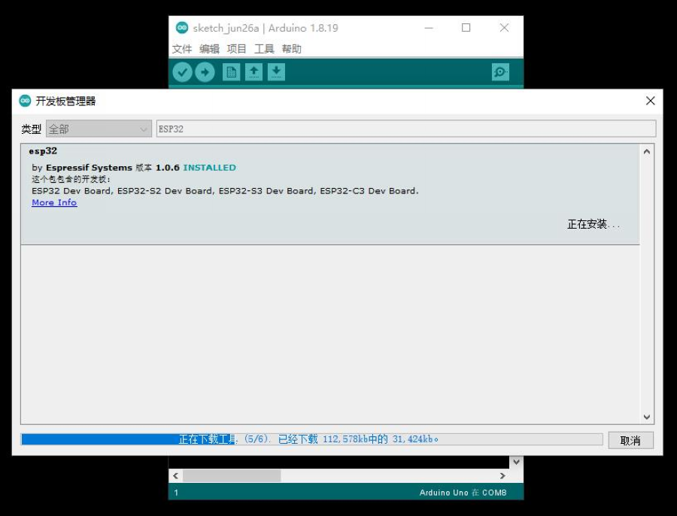Click the 正在安装... status text
This screenshot has height=516, width=677.
pyautogui.click(x=594, y=224)
